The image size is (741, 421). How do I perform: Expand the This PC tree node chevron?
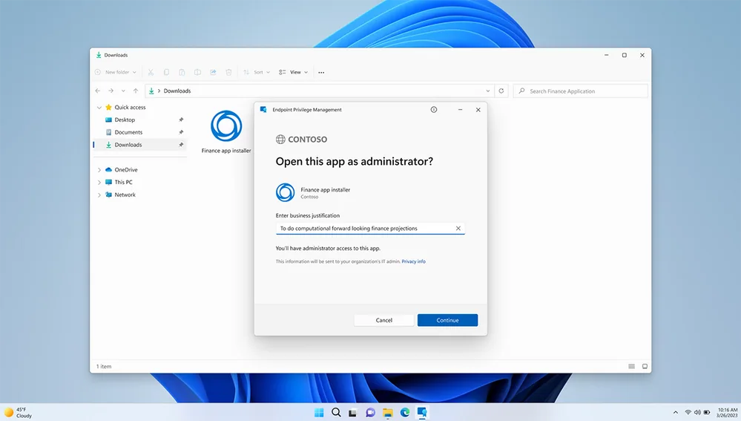point(99,182)
